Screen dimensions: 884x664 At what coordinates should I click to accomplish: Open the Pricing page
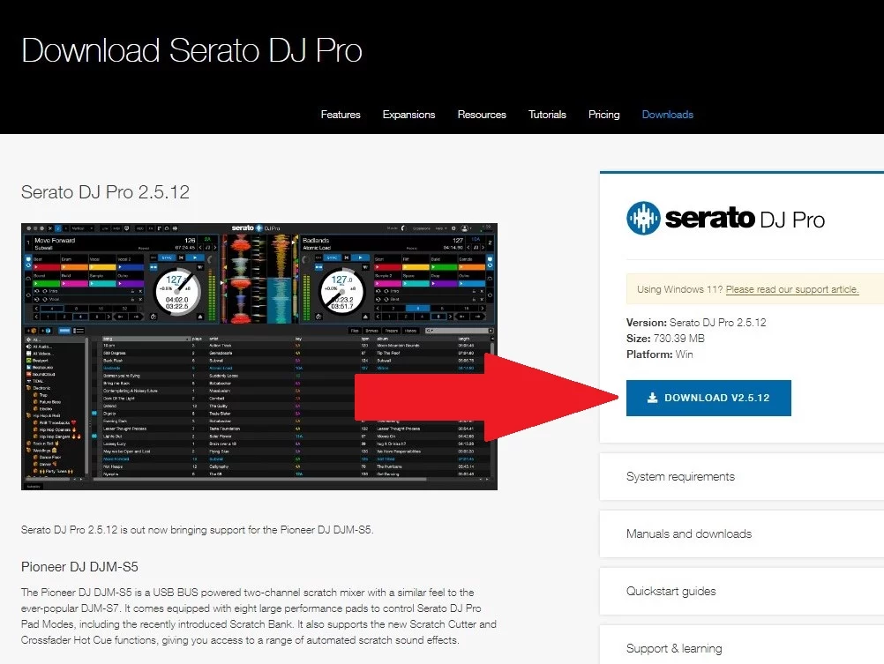(603, 115)
